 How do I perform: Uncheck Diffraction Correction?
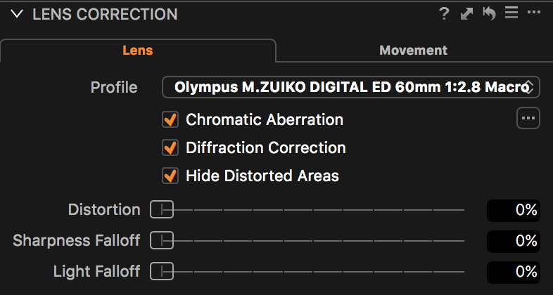[170, 148]
